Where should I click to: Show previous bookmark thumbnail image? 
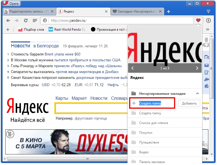pyautogui.click(x=132, y=68)
